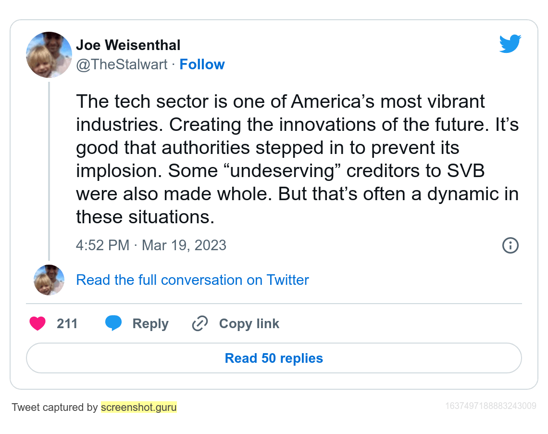
Task: Click the Tweet captured by caption text
Action: tap(54, 408)
